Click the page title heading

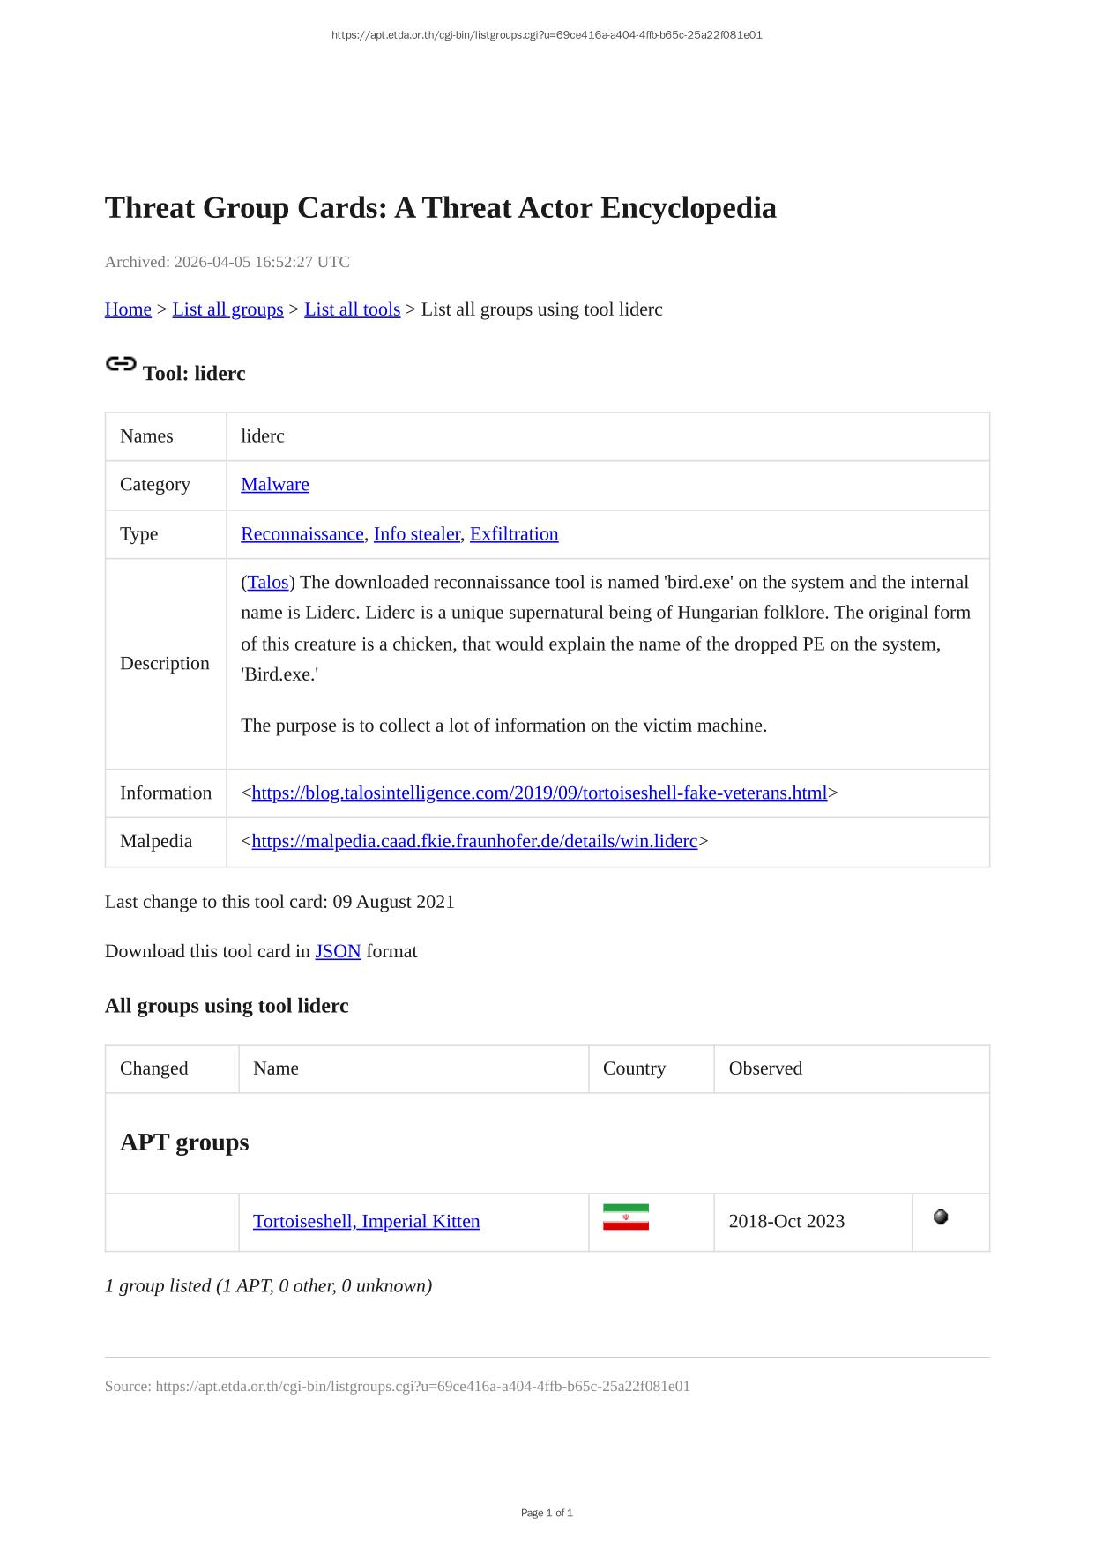tap(440, 208)
